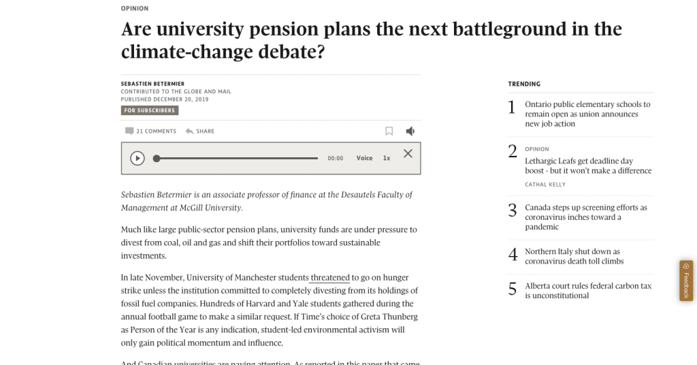Click the share arrow icon
This screenshot has width=697, height=365.
(x=189, y=131)
